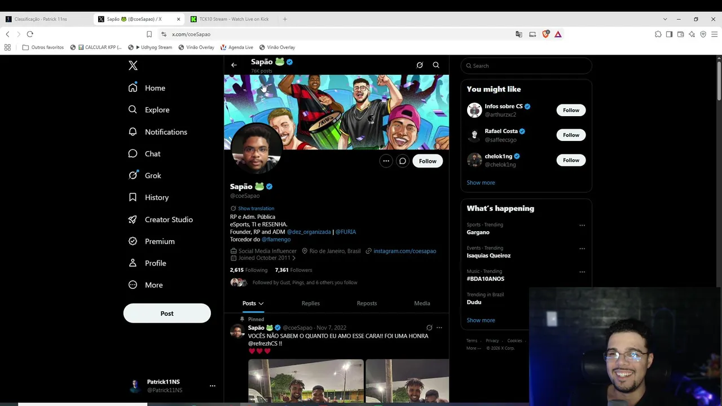Switch to the Replies tab
The image size is (722, 406).
pos(311,303)
